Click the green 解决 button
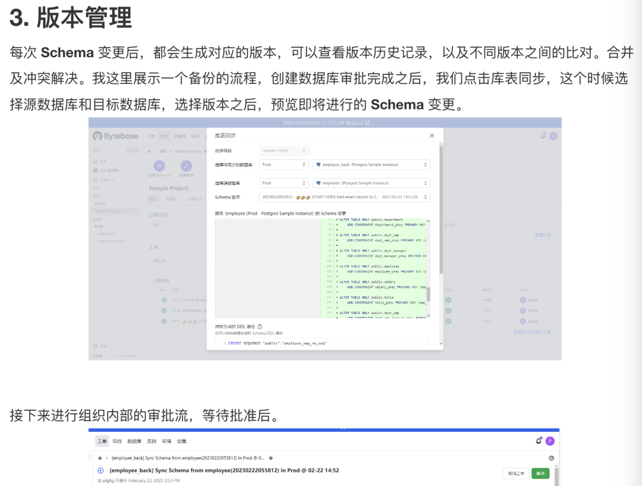Viewport: 642px width, 486px height. (x=540, y=474)
